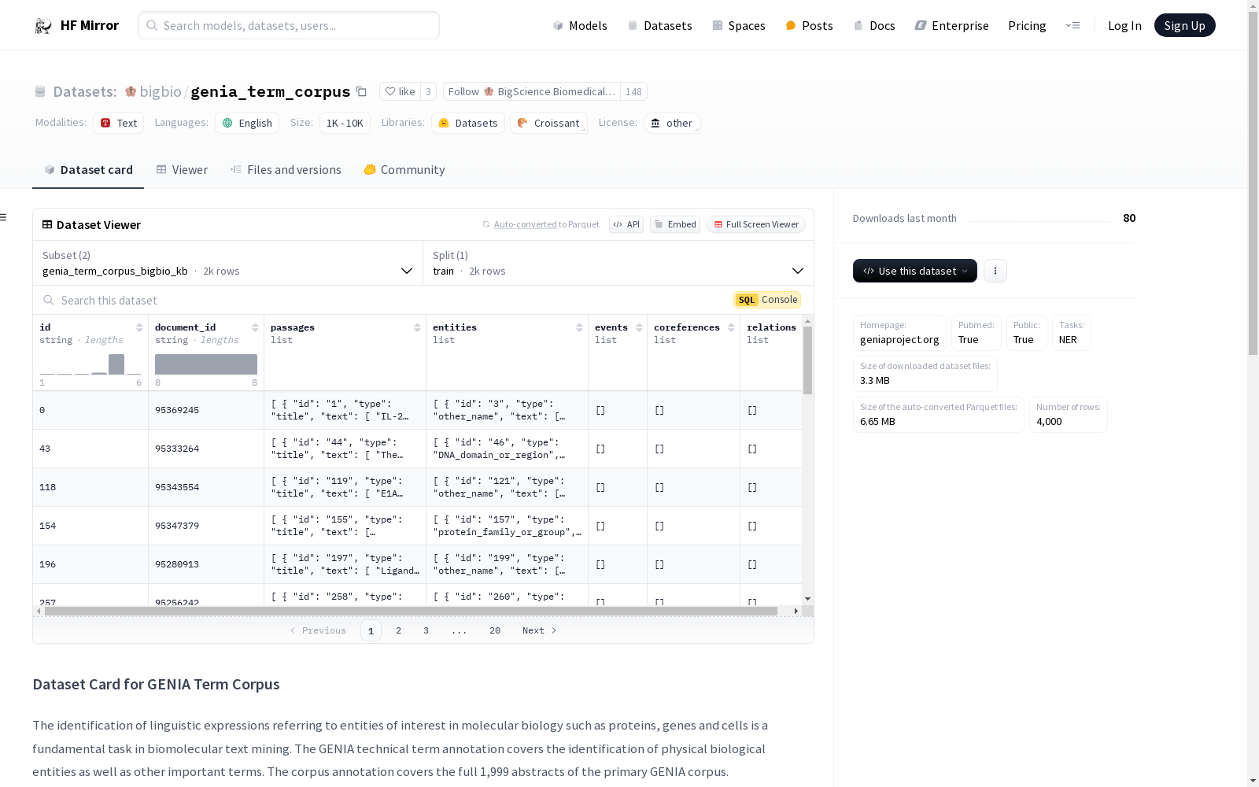Click the geniaproject.org homepage value

pyautogui.click(x=899, y=340)
